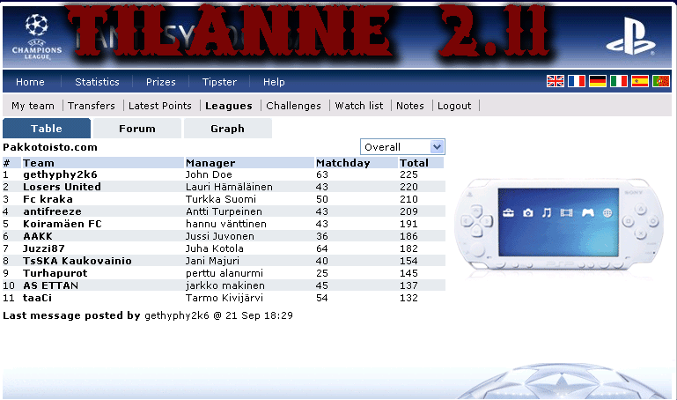Go to the Prizes menu item
Image resolution: width=677 pixels, height=400 pixels.
click(x=160, y=82)
